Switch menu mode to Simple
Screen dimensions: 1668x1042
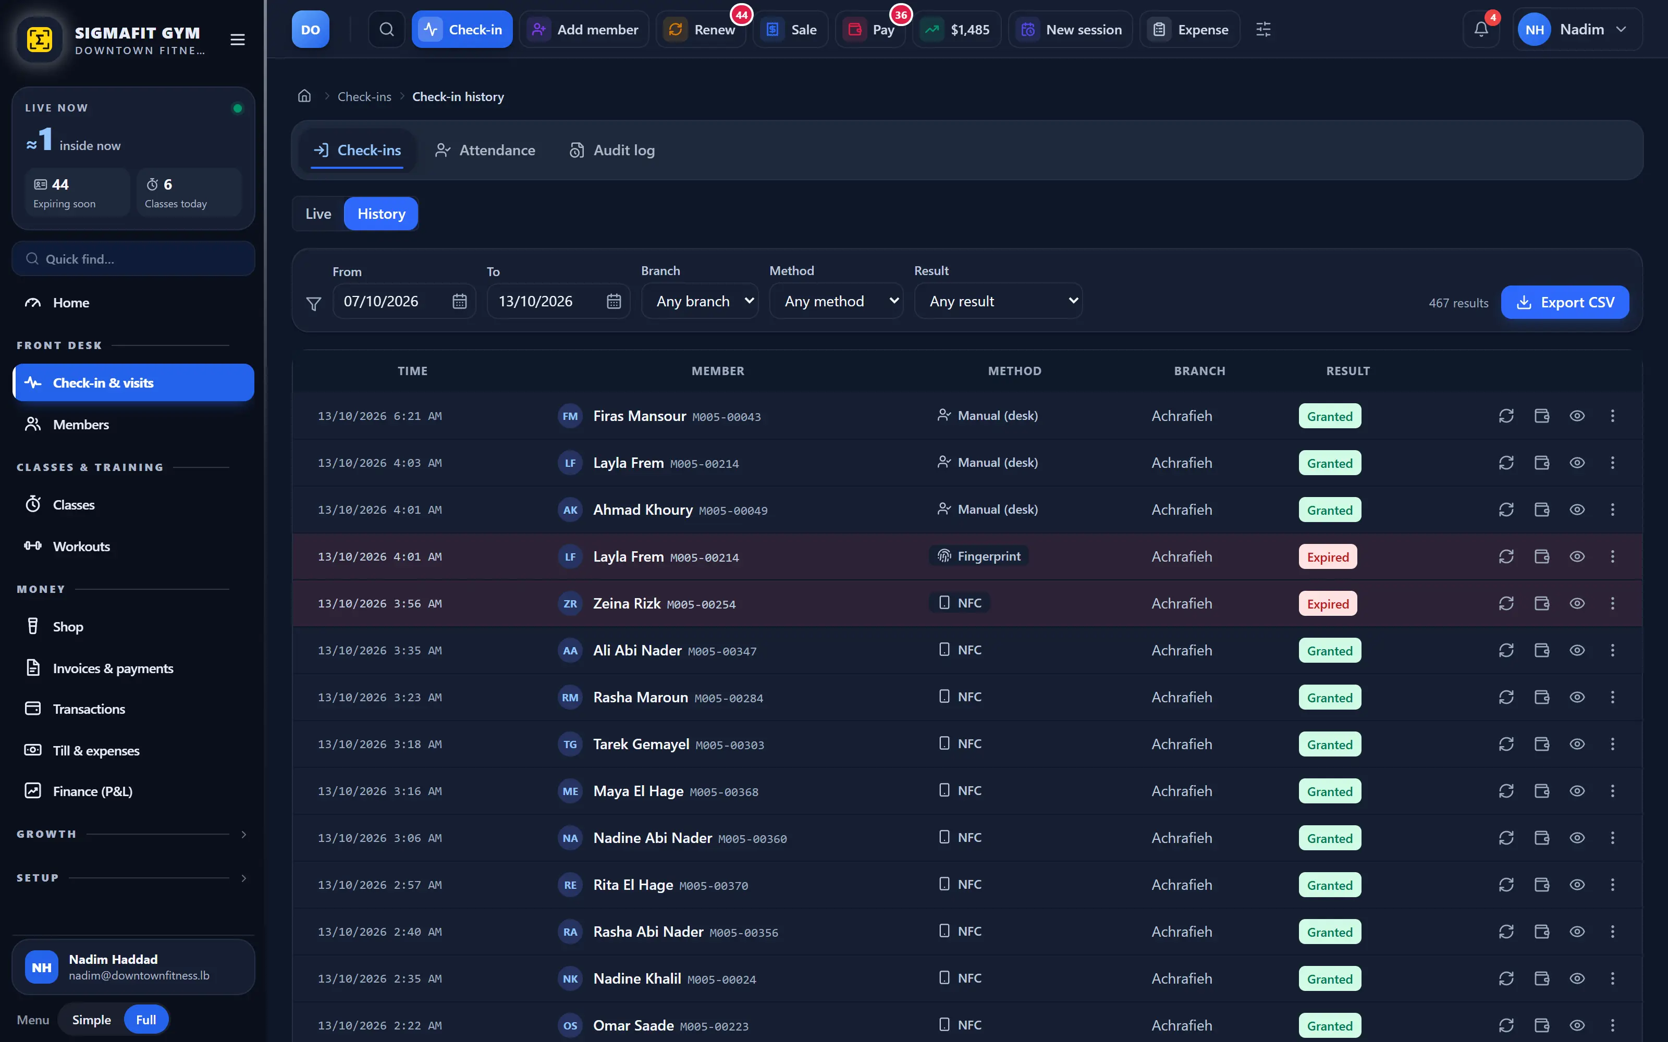[92, 1019]
